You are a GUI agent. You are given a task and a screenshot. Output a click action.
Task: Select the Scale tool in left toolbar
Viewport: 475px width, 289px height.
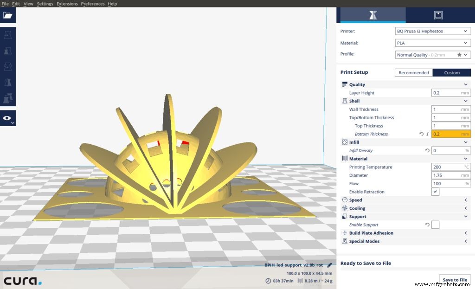point(7,51)
